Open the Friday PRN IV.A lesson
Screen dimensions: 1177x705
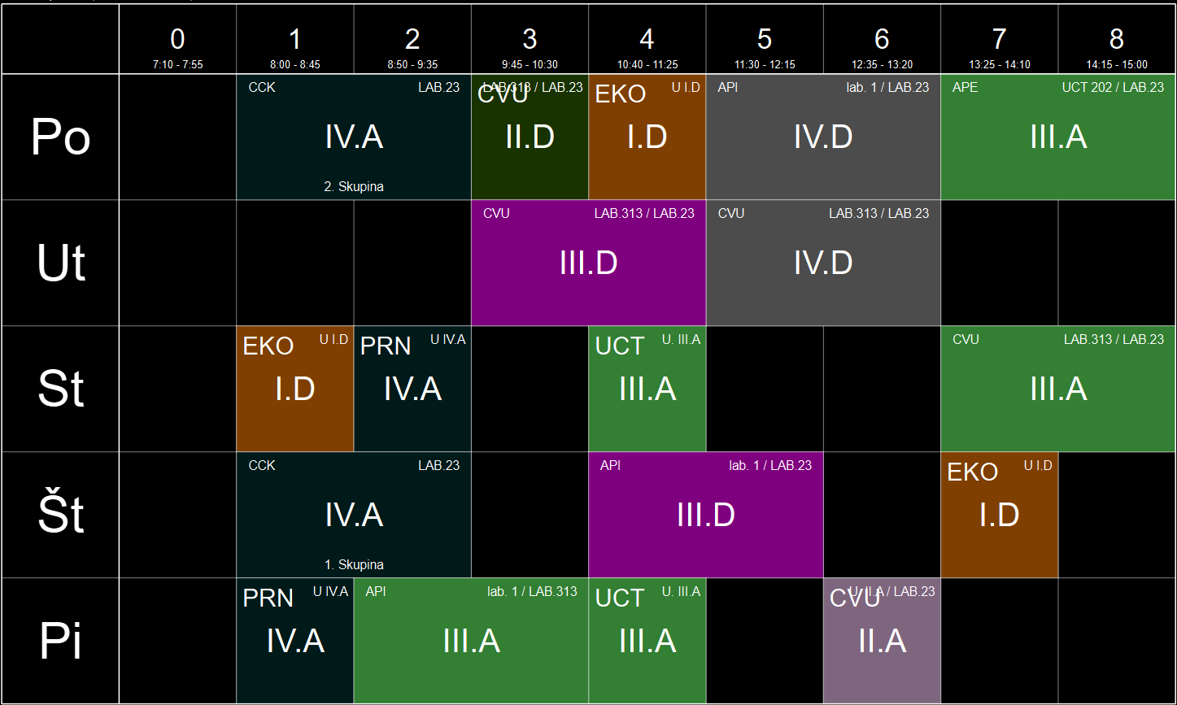pos(294,641)
